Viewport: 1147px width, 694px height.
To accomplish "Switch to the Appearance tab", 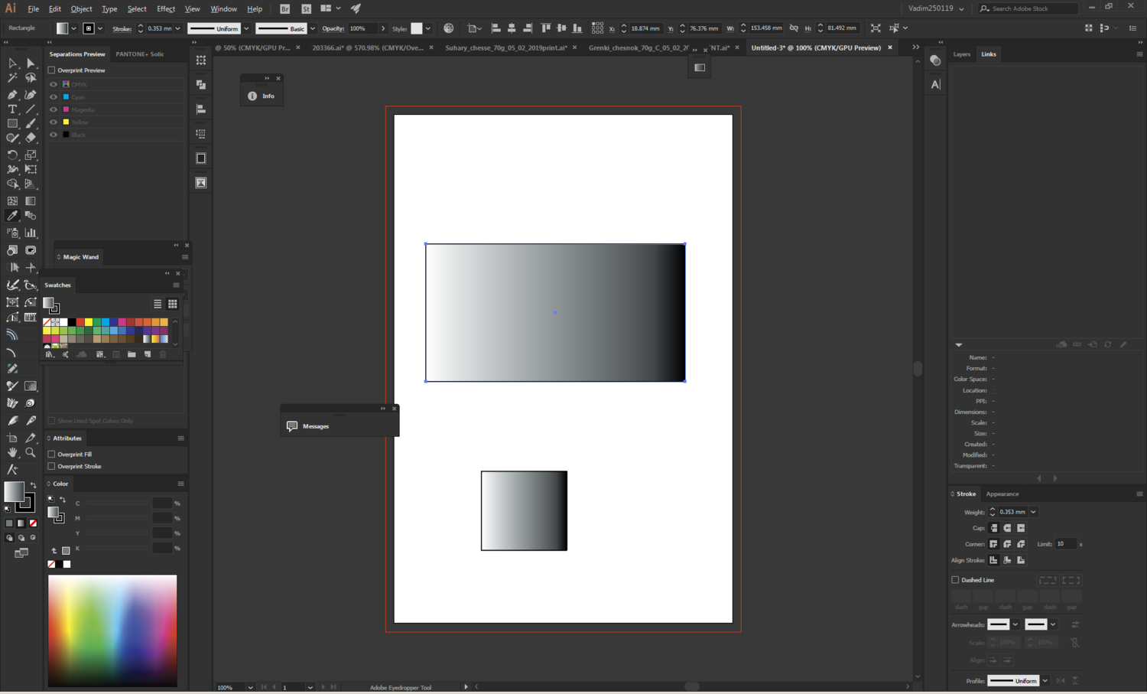I will tap(1002, 494).
